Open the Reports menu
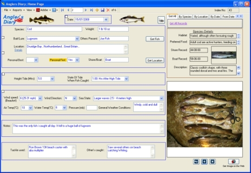 (19, 10)
